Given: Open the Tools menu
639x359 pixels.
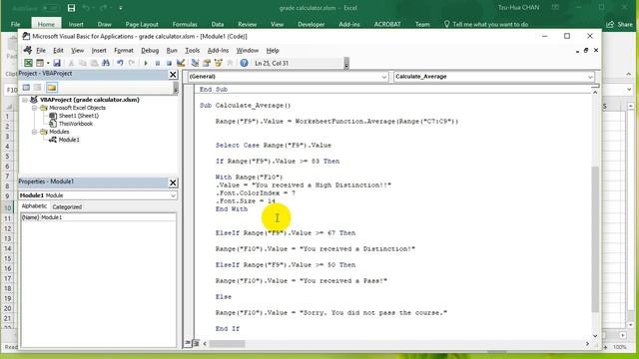Looking at the screenshot, I should (x=193, y=51).
